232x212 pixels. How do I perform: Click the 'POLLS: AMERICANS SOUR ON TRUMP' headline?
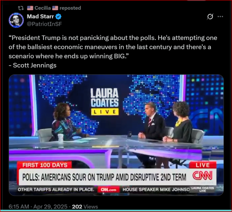104,177
